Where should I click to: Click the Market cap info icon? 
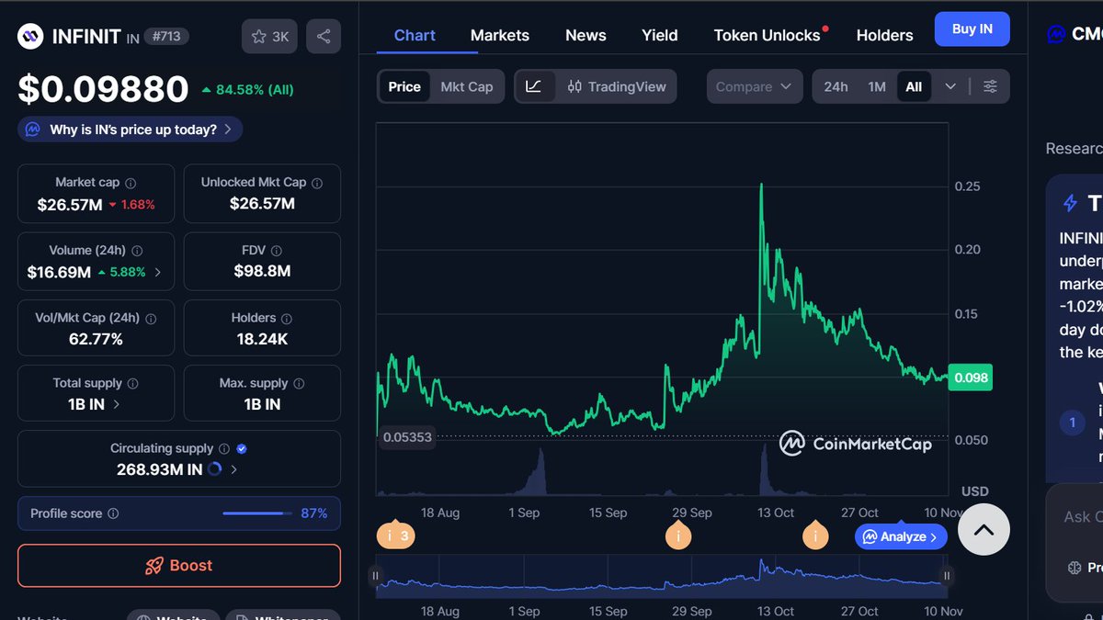coord(131,183)
